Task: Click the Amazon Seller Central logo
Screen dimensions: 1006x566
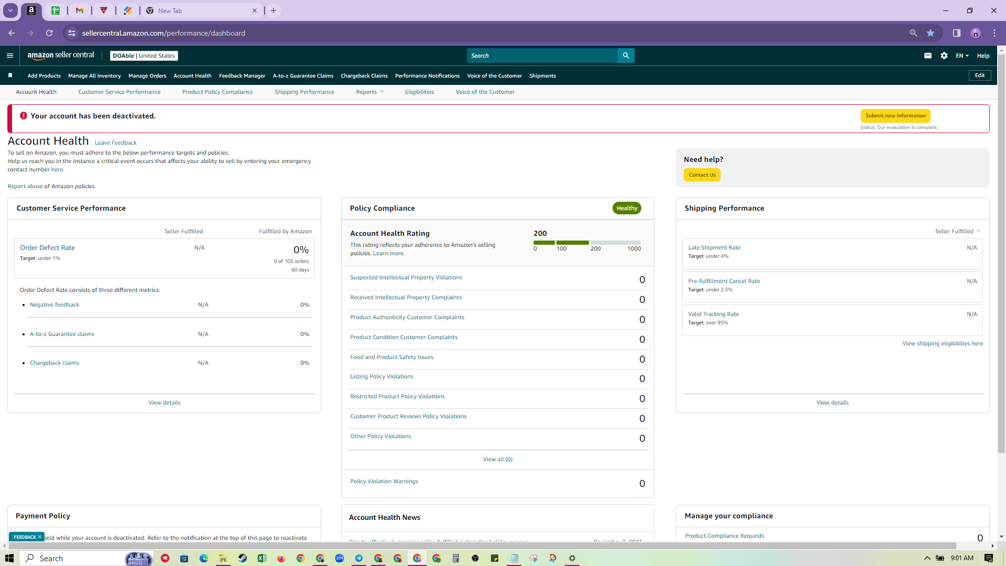Action: pos(61,56)
